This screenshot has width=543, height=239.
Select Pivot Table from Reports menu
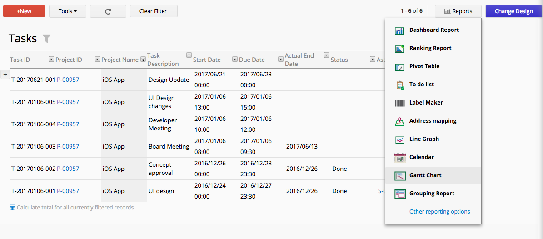point(433,66)
